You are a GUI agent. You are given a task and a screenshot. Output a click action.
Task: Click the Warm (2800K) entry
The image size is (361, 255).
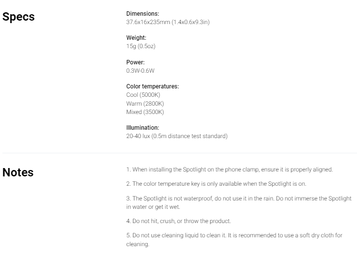(x=145, y=104)
